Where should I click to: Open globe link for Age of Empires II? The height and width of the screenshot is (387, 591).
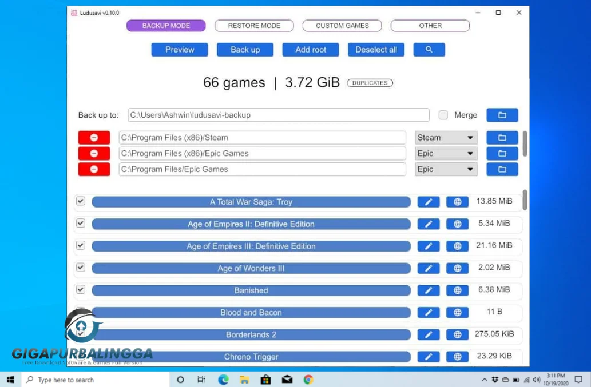(x=457, y=224)
